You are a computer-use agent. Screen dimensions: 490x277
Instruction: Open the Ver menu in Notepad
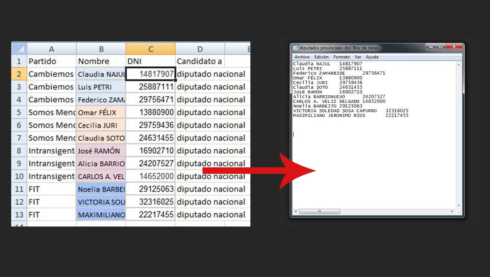coord(358,57)
